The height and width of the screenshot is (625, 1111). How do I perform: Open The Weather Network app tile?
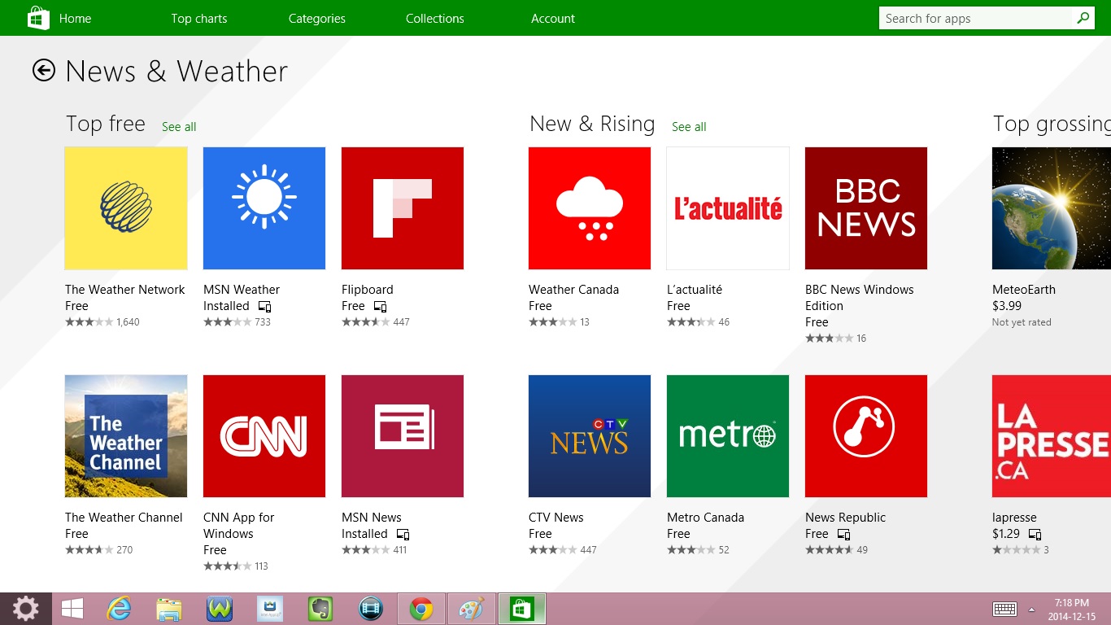tap(126, 208)
